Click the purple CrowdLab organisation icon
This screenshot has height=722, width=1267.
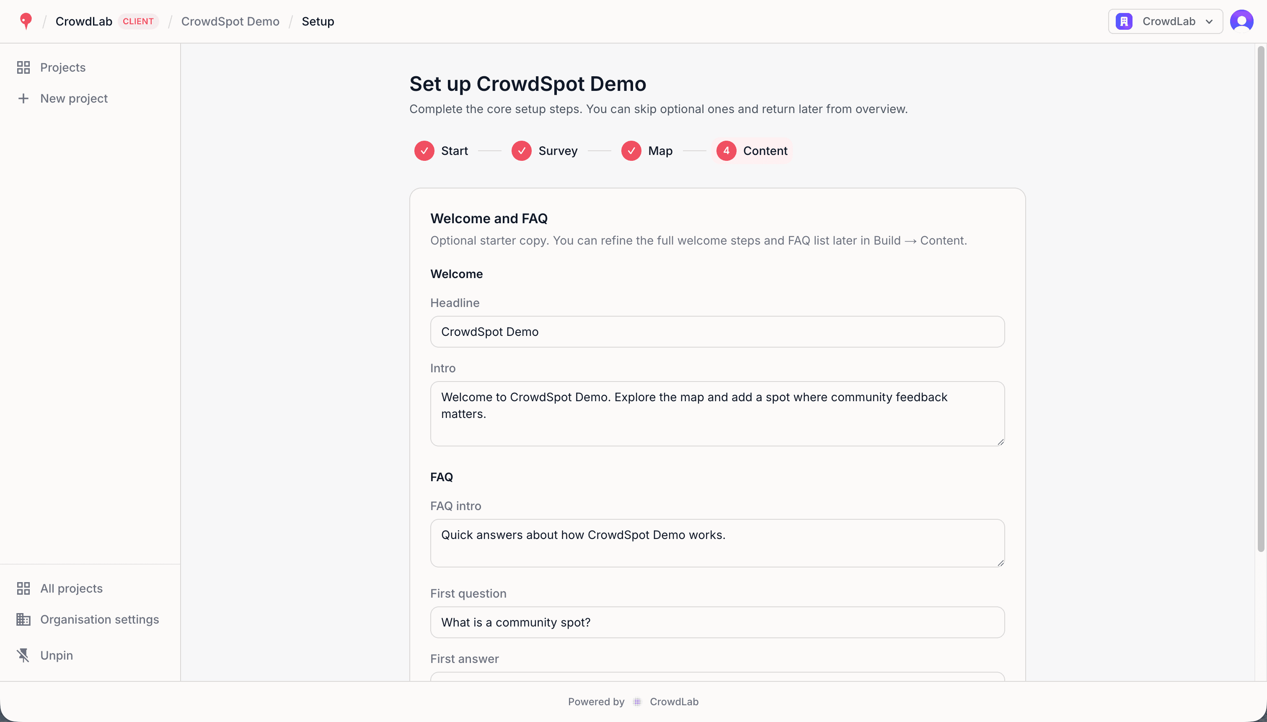point(1124,21)
